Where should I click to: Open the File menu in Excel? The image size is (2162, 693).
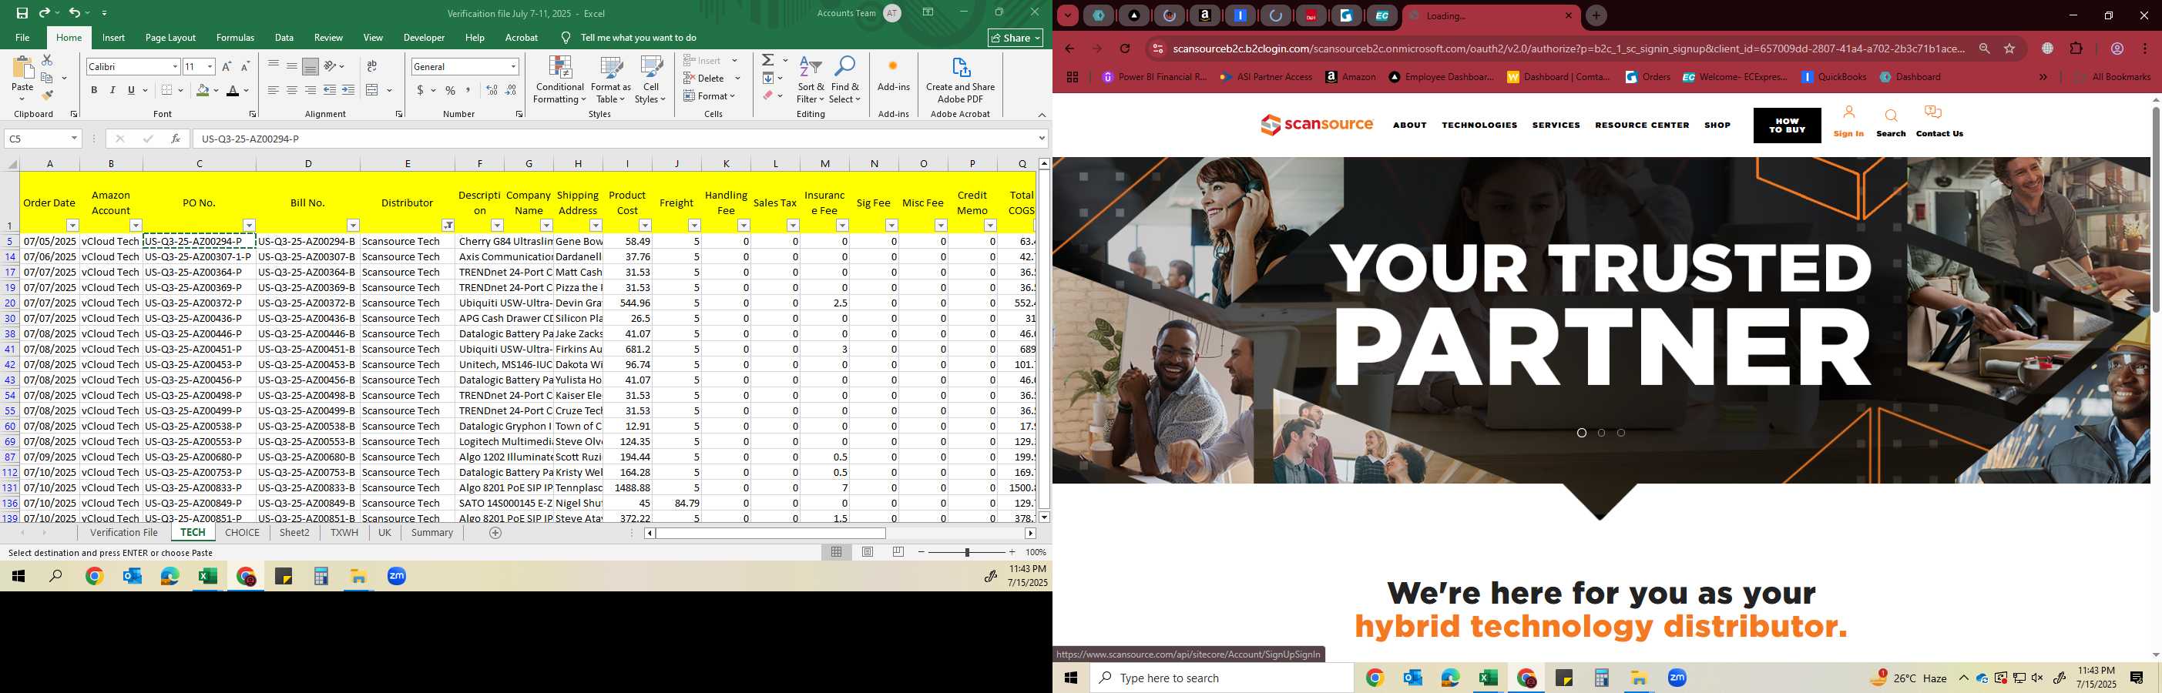pos(22,38)
